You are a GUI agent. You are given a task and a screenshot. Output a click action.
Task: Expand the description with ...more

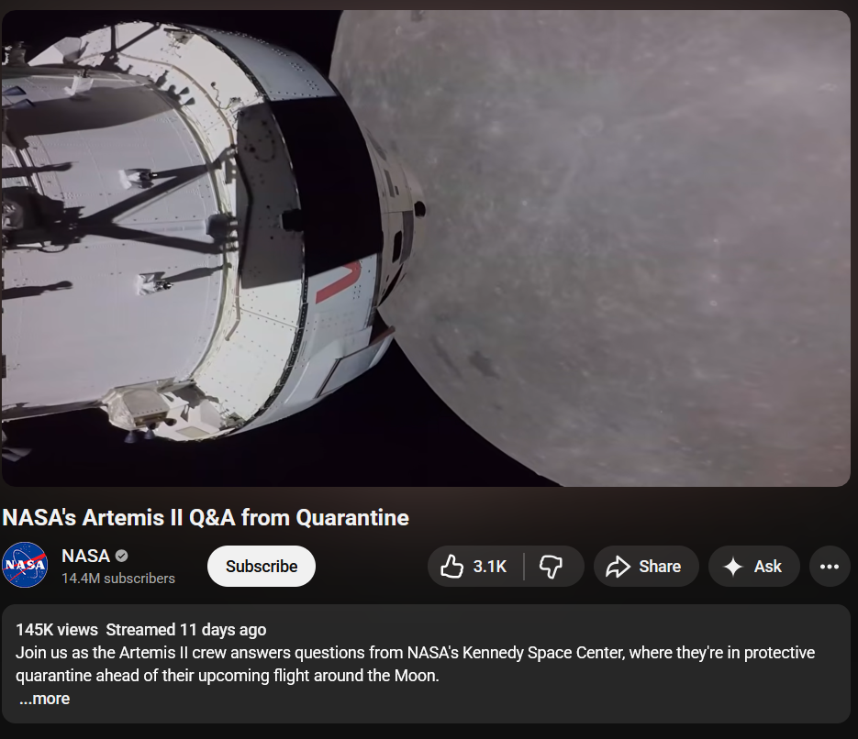pos(45,699)
